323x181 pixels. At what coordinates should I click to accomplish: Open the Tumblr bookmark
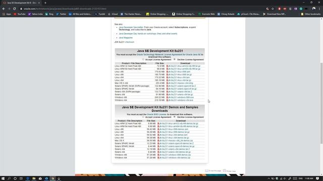click(100, 14)
